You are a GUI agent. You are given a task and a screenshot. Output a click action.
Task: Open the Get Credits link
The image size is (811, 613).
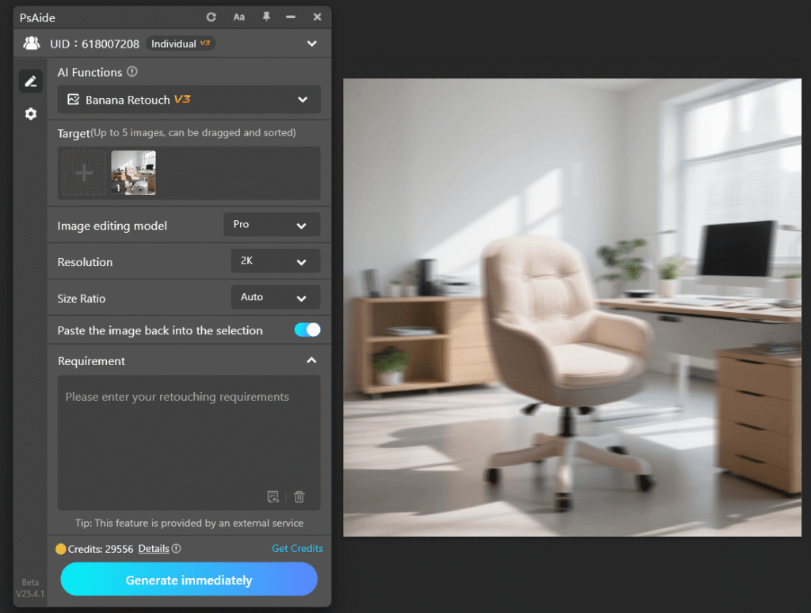tap(297, 548)
